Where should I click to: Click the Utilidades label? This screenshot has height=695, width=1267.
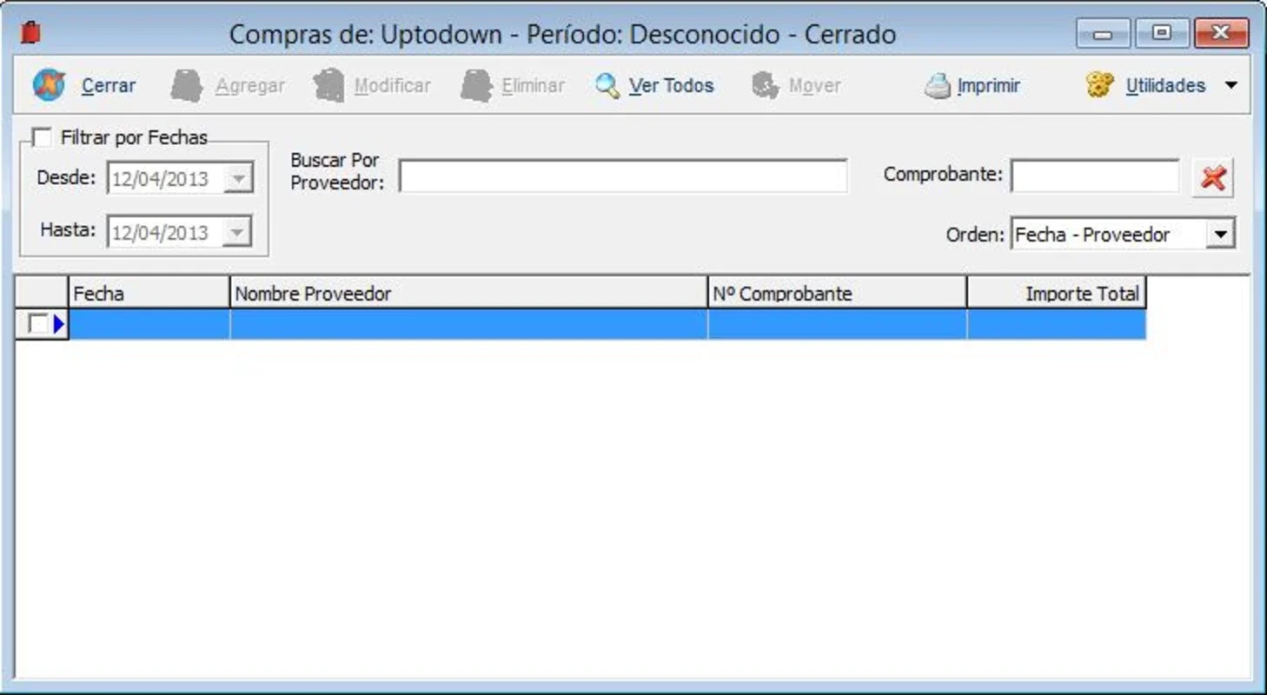click(1165, 86)
